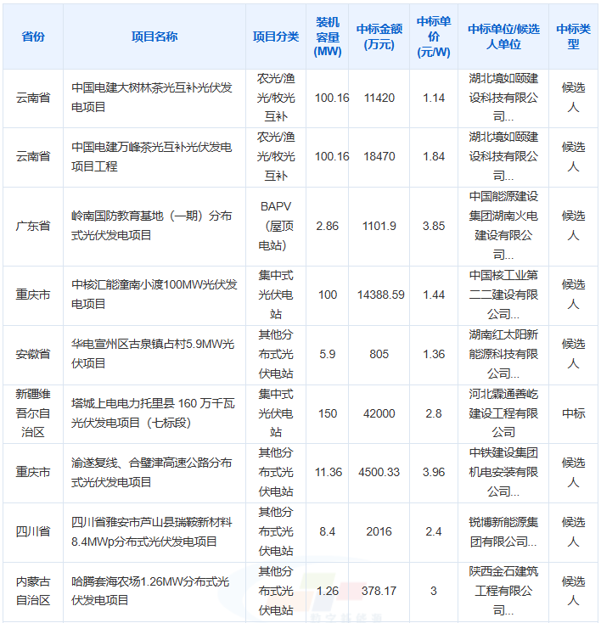
Task: Click the 项目名称 column header
Action: [154, 36]
